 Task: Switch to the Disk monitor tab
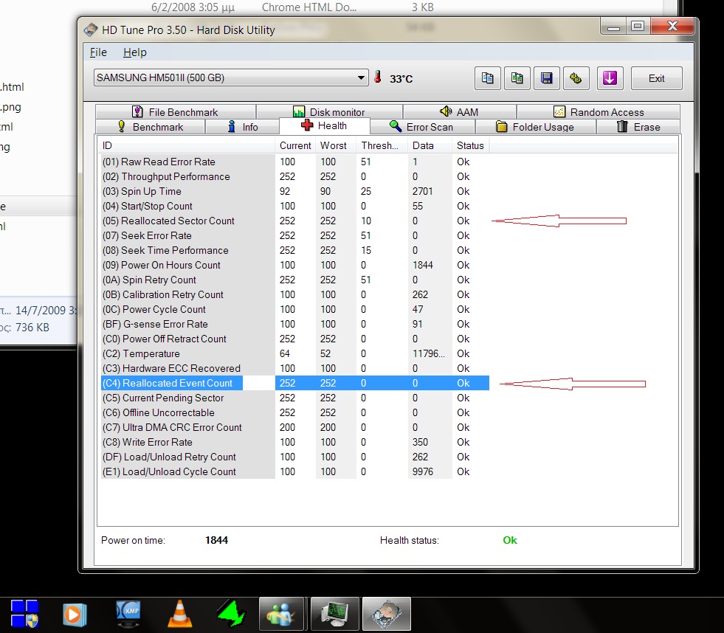tap(329, 111)
